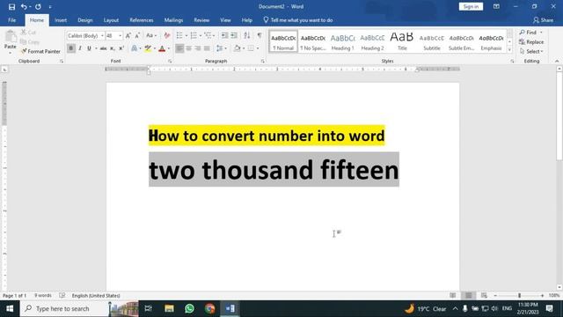Switch to the References tab
Screen dimensions: 563x317
(142, 20)
